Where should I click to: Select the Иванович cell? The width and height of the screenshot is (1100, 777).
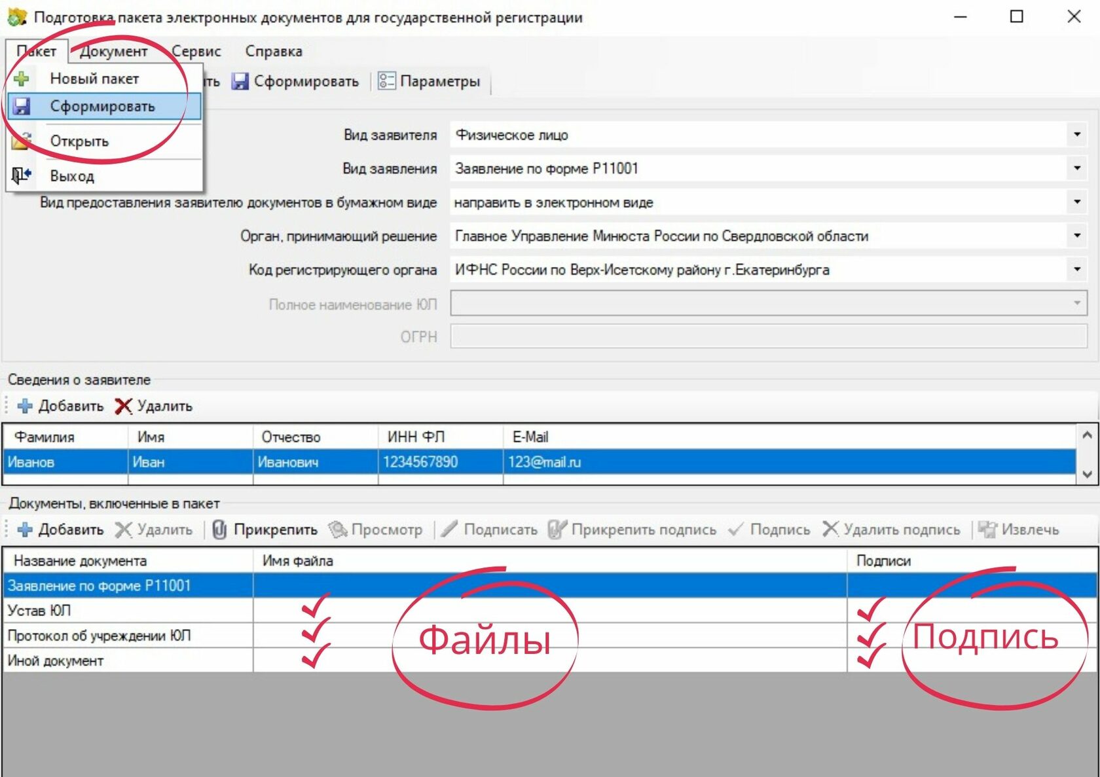(316, 461)
